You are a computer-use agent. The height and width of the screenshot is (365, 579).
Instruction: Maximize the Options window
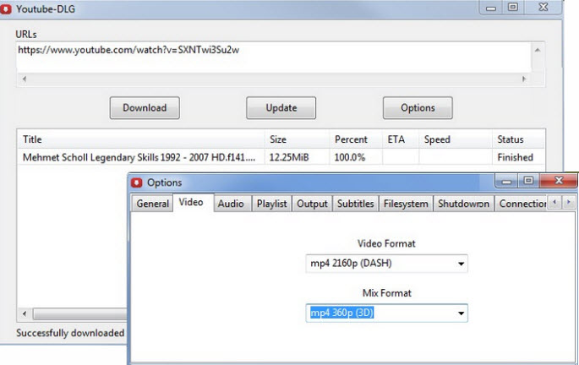coord(528,181)
